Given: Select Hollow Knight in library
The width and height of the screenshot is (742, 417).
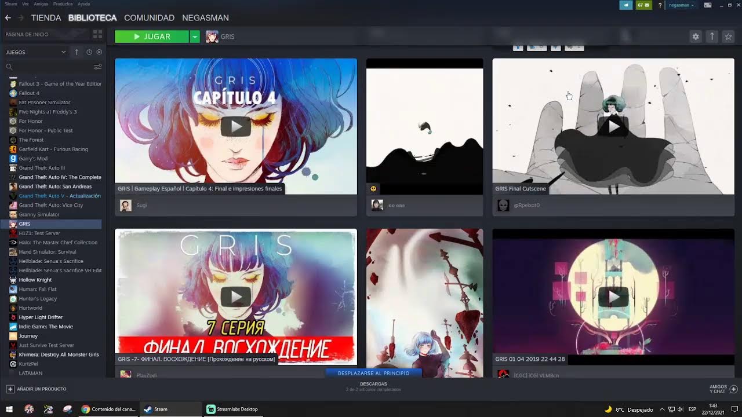Looking at the screenshot, I should click(35, 280).
